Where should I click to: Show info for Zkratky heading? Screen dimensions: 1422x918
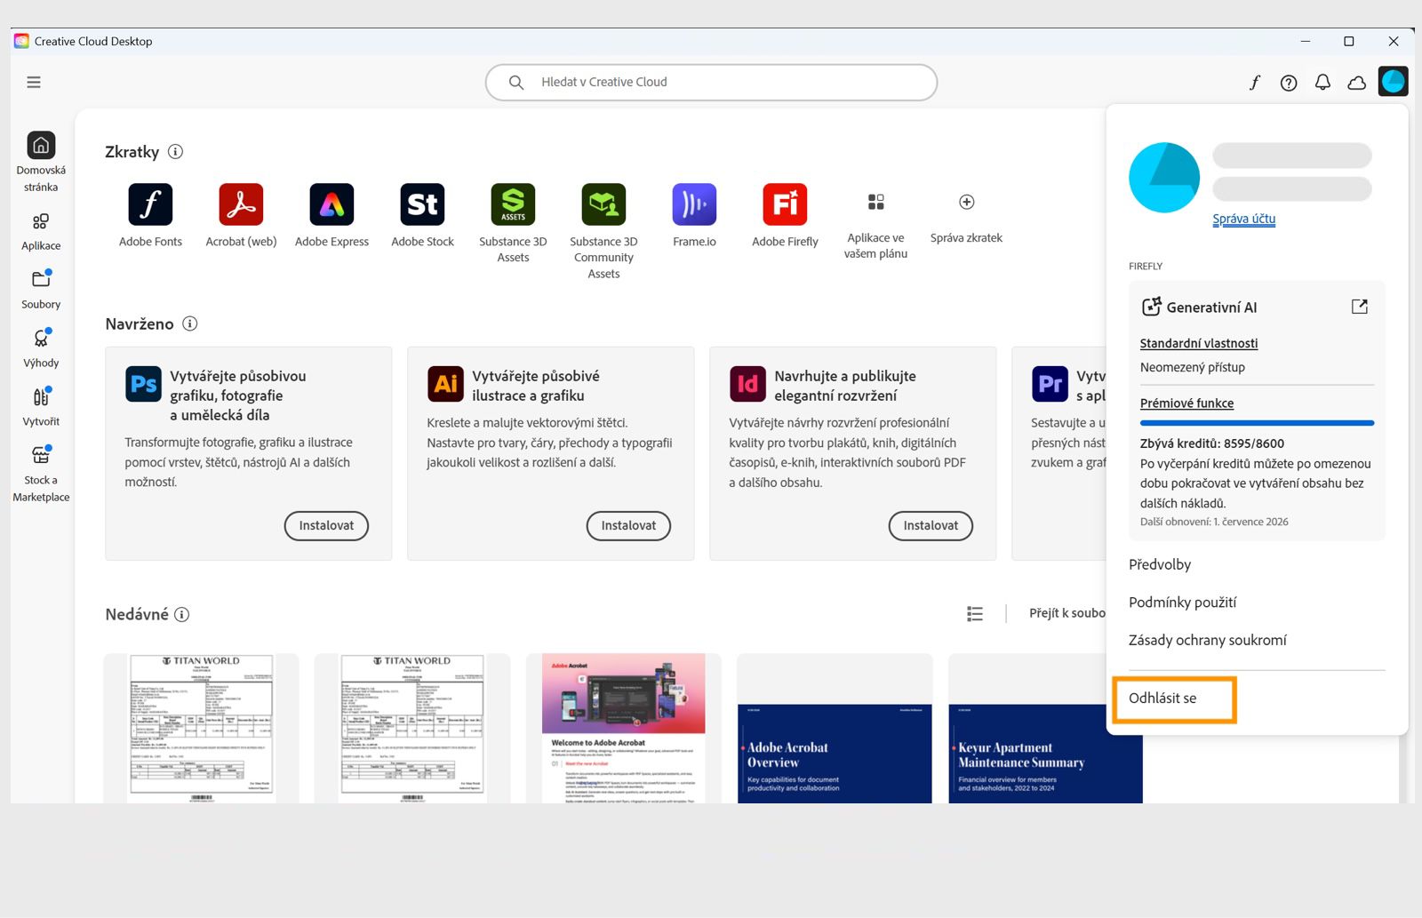(x=176, y=152)
